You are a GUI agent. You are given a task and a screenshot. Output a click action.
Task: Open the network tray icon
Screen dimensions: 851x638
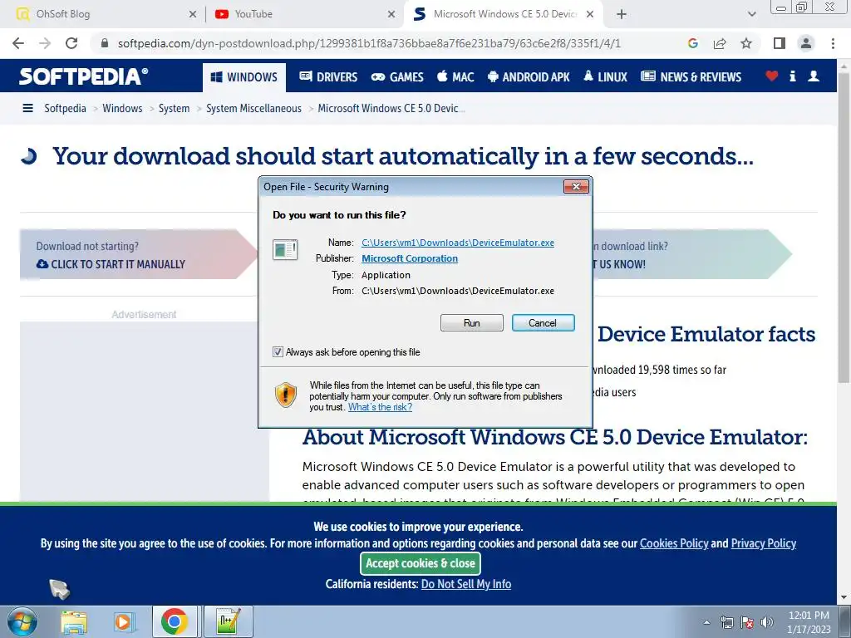point(726,622)
